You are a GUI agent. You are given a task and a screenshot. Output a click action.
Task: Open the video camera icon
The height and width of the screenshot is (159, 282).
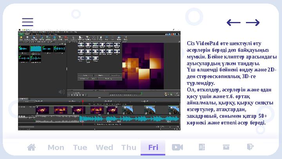click(177, 147)
